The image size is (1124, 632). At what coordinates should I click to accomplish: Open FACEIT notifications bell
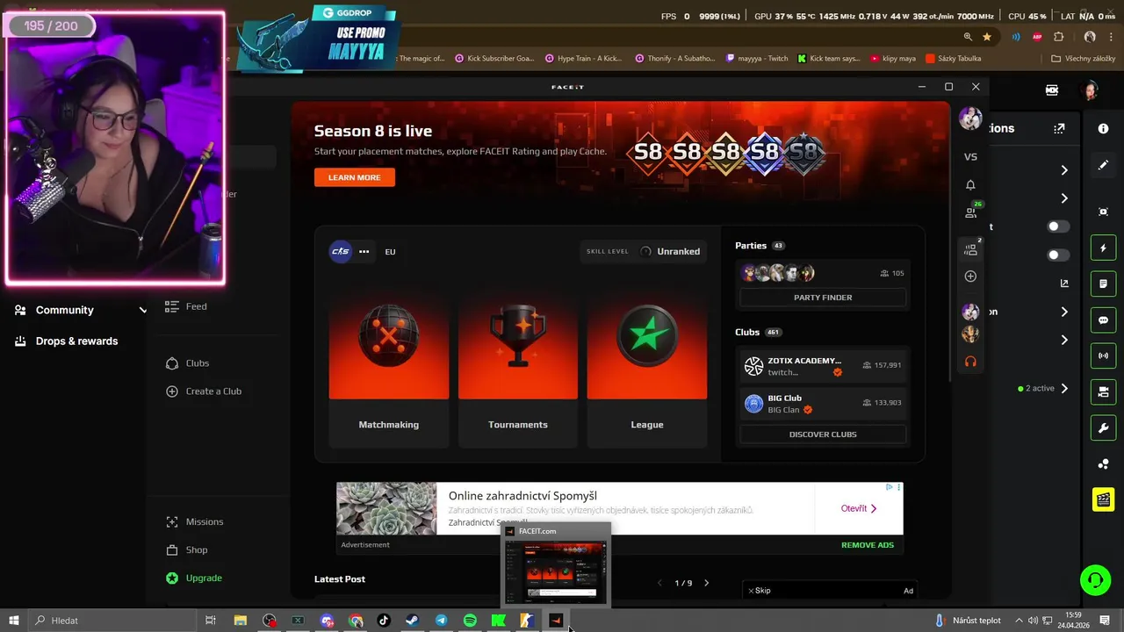click(970, 185)
